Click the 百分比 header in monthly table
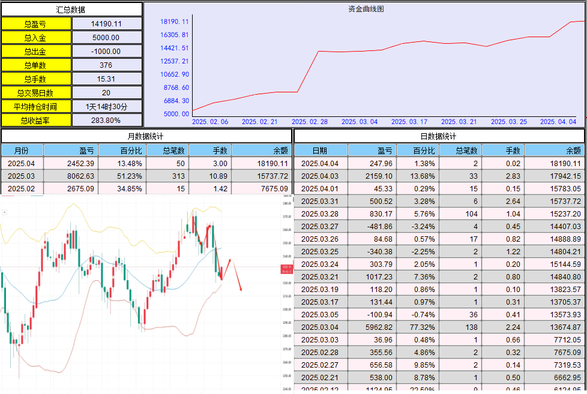This screenshot has width=587, height=394. coord(122,151)
